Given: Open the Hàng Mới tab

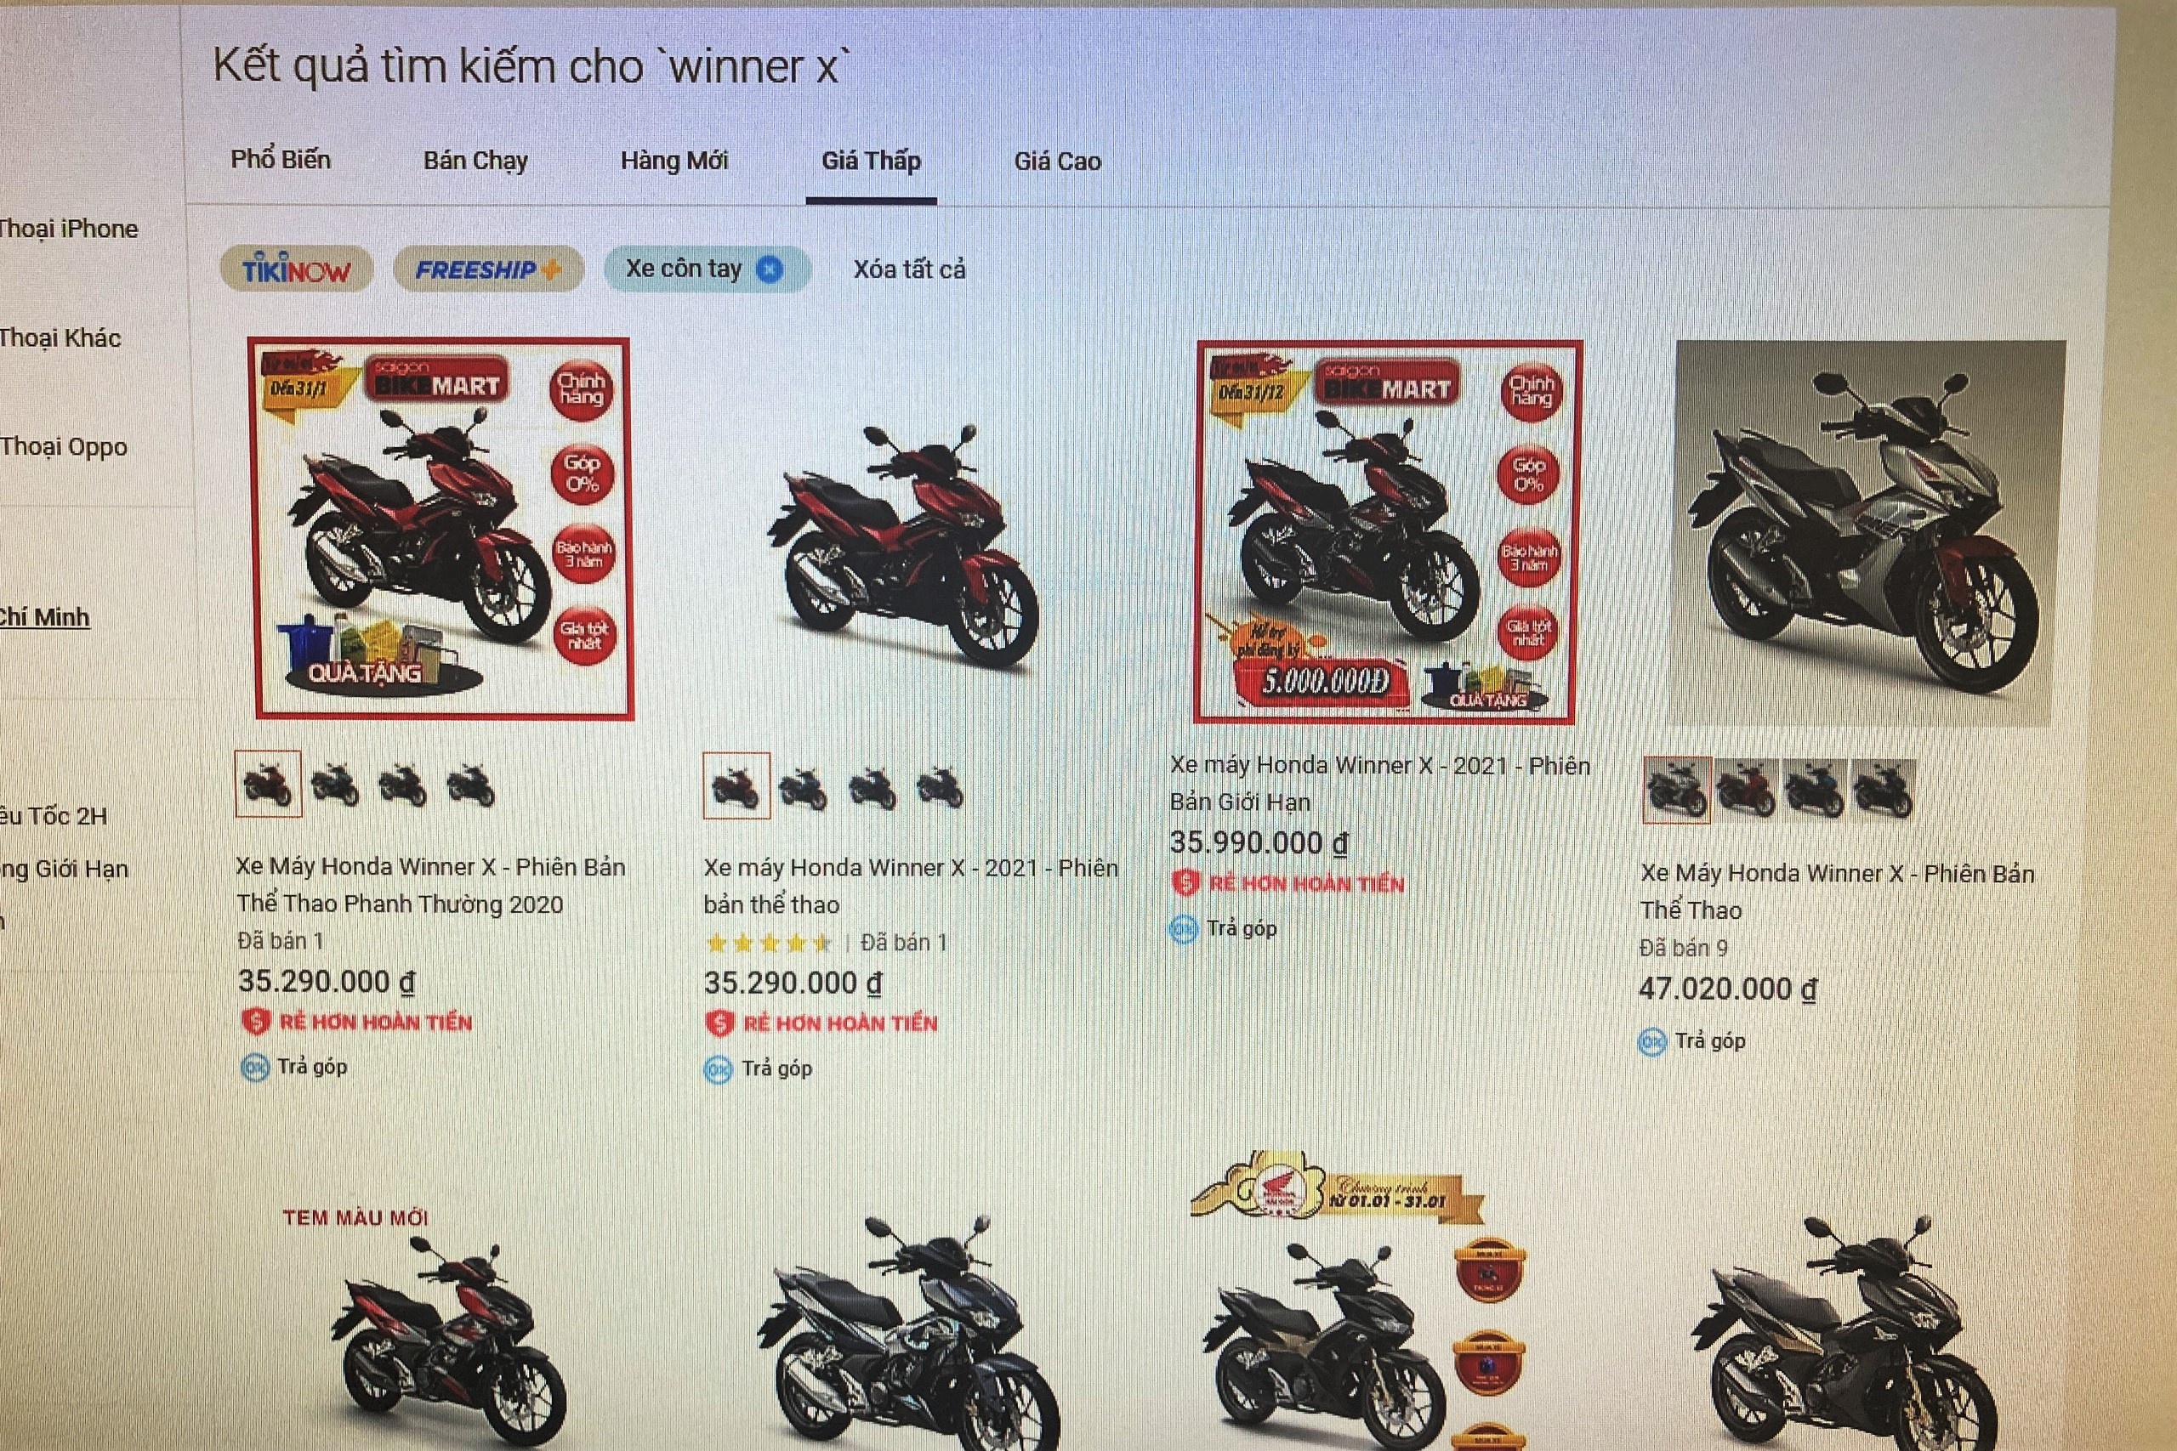Looking at the screenshot, I should [674, 161].
